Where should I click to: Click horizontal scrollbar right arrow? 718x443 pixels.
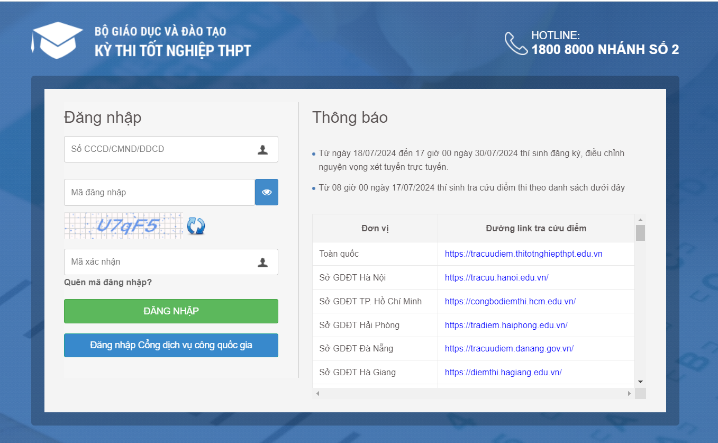point(629,394)
